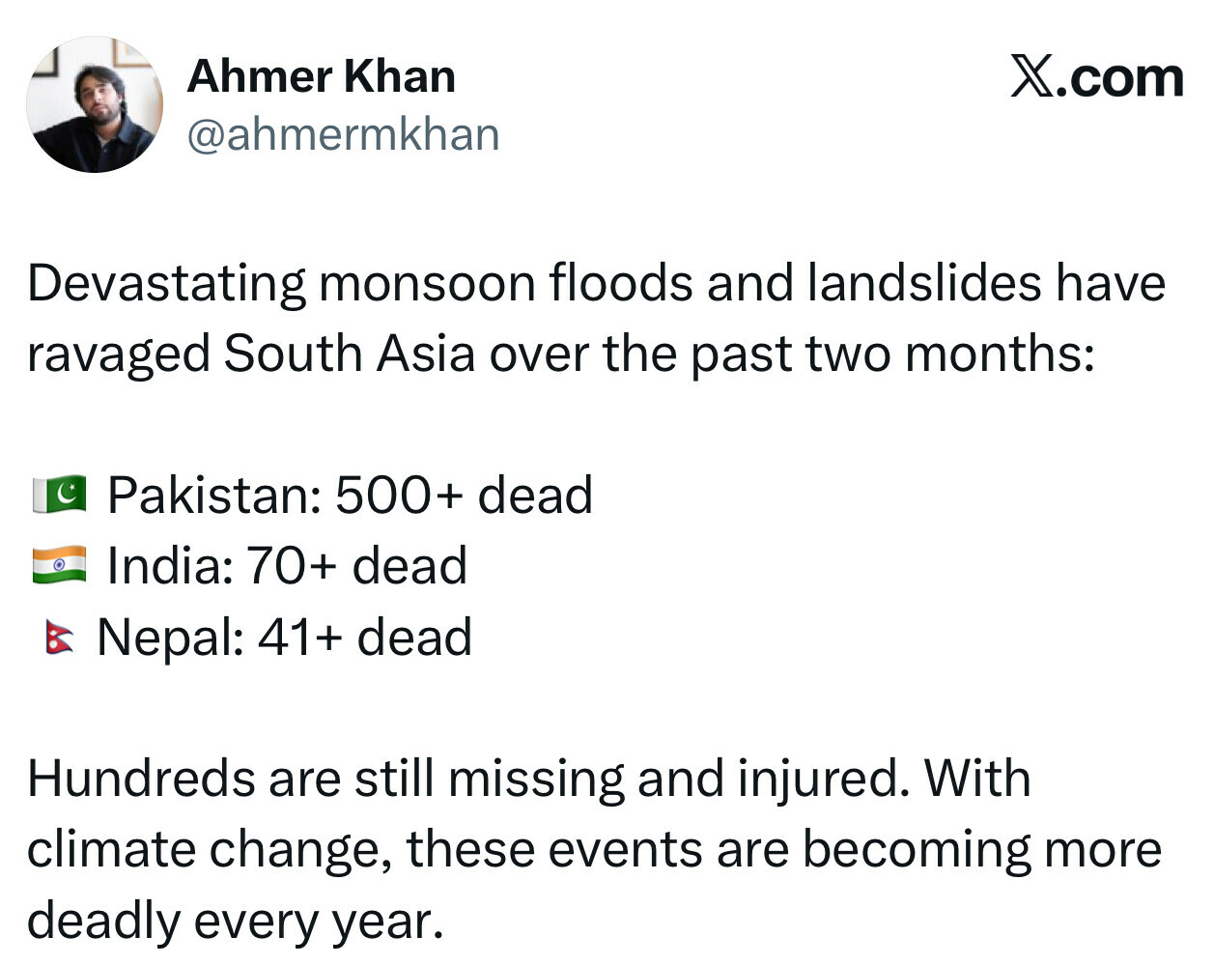
Task: Open Ahmer Khan's profile picture
Action: tap(94, 104)
